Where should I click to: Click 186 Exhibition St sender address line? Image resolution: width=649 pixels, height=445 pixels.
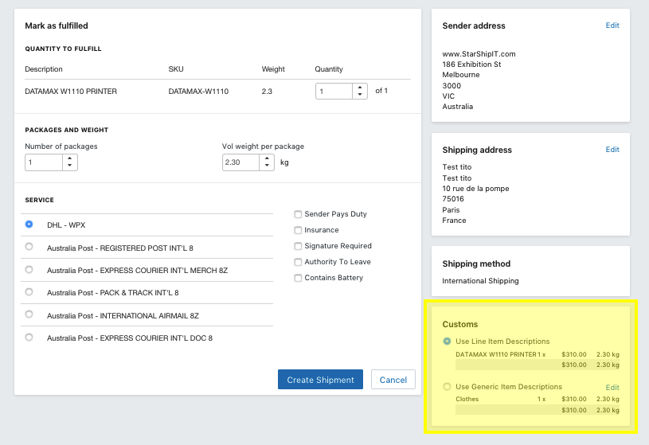[x=471, y=64]
